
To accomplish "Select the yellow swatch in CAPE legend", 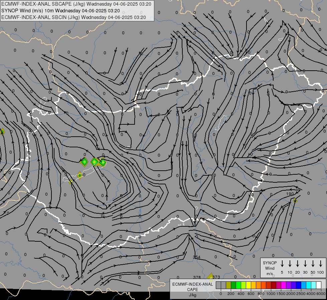I will pos(249,285).
